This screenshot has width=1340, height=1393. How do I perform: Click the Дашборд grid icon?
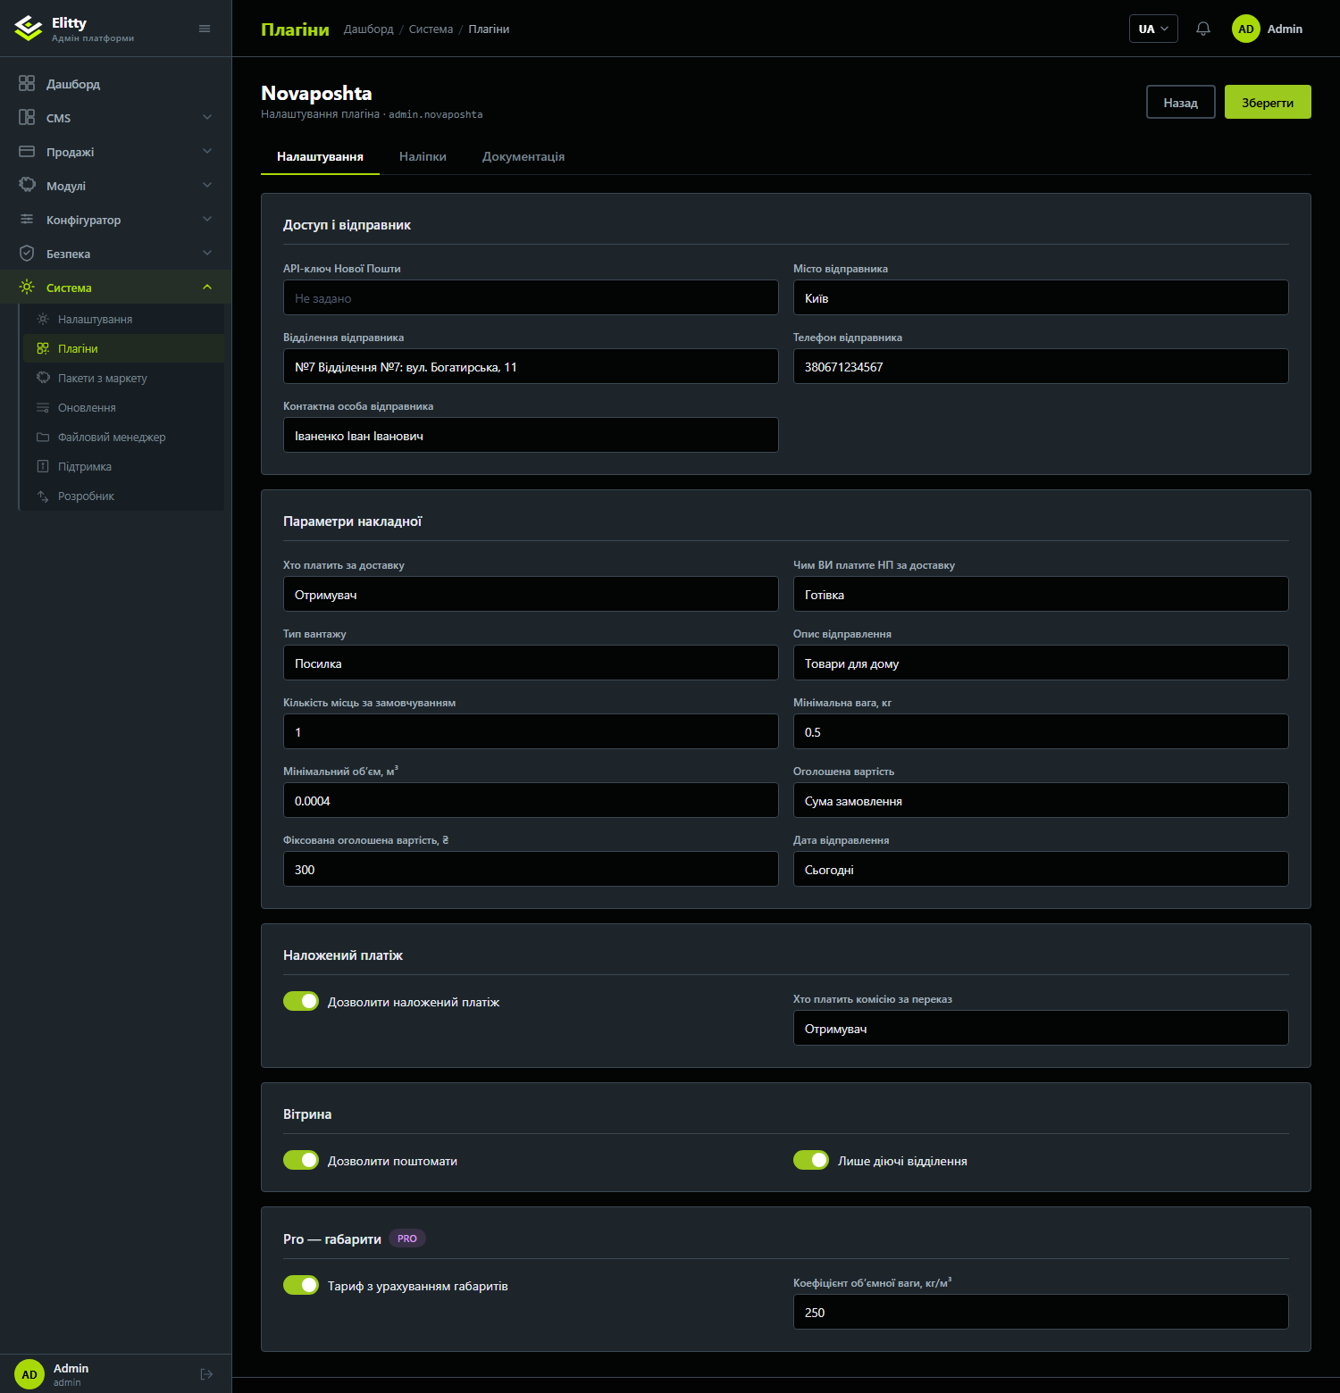click(x=27, y=83)
